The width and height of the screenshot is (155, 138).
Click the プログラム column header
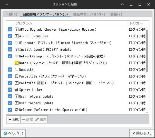pos(71,23)
